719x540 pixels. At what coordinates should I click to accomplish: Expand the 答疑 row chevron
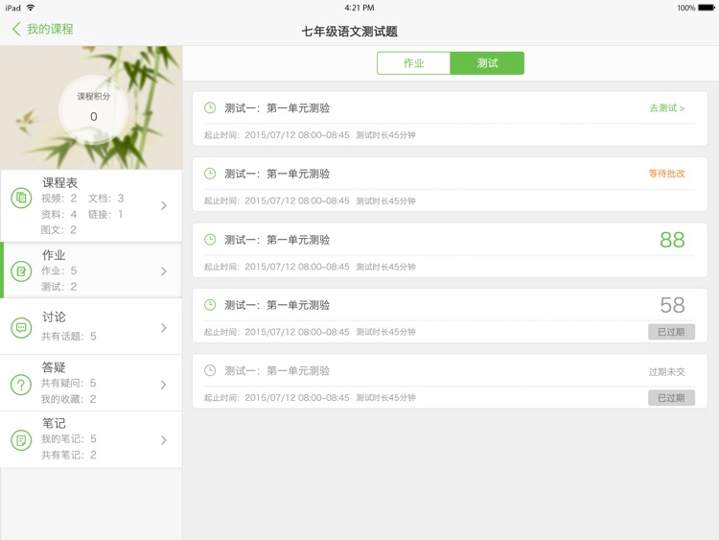click(x=164, y=385)
